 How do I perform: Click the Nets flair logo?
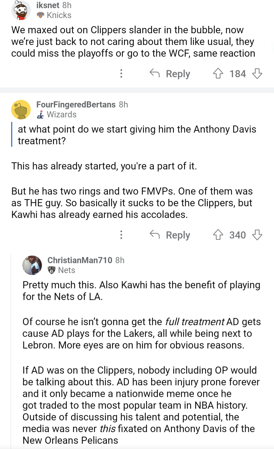[x=52, y=270]
